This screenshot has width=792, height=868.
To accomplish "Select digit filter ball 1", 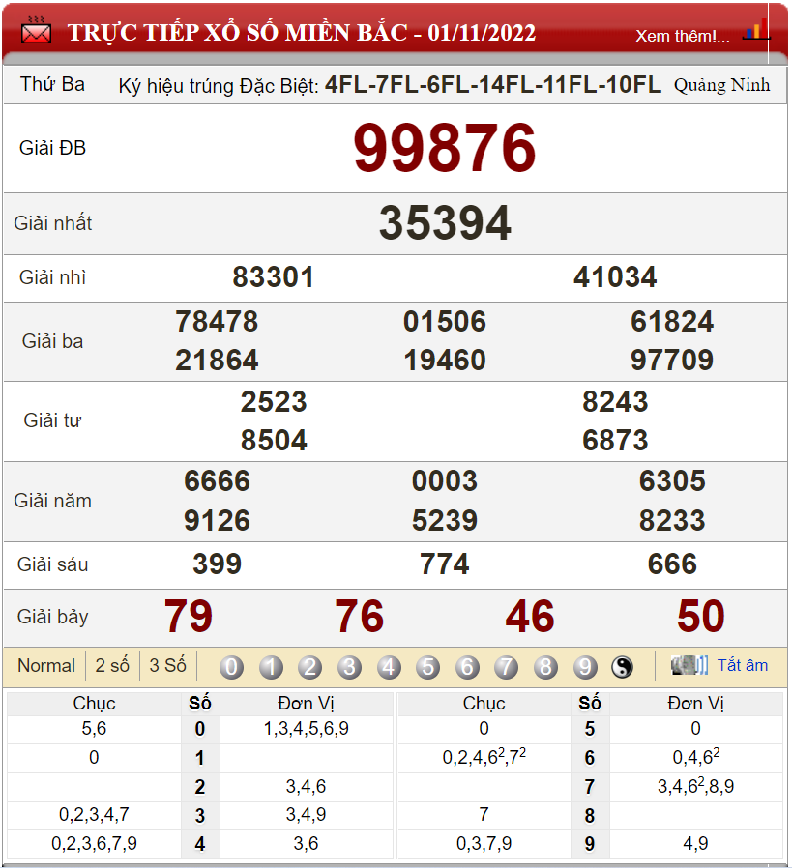I will point(271,667).
